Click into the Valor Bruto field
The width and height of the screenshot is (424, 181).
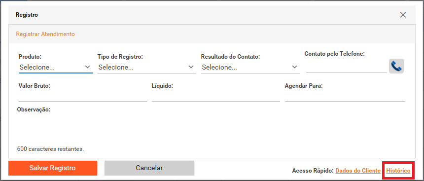tap(82, 96)
